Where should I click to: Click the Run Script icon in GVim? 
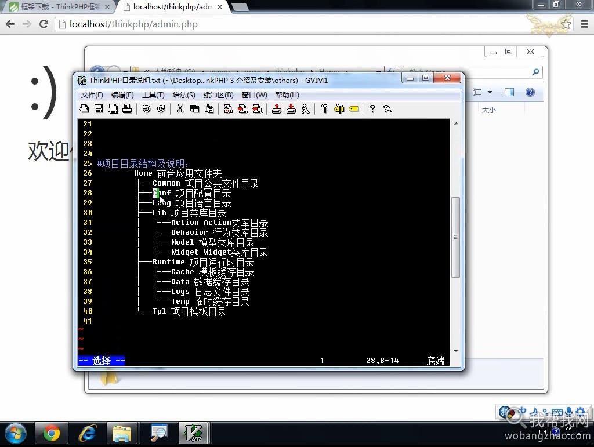pyautogui.click(x=305, y=109)
